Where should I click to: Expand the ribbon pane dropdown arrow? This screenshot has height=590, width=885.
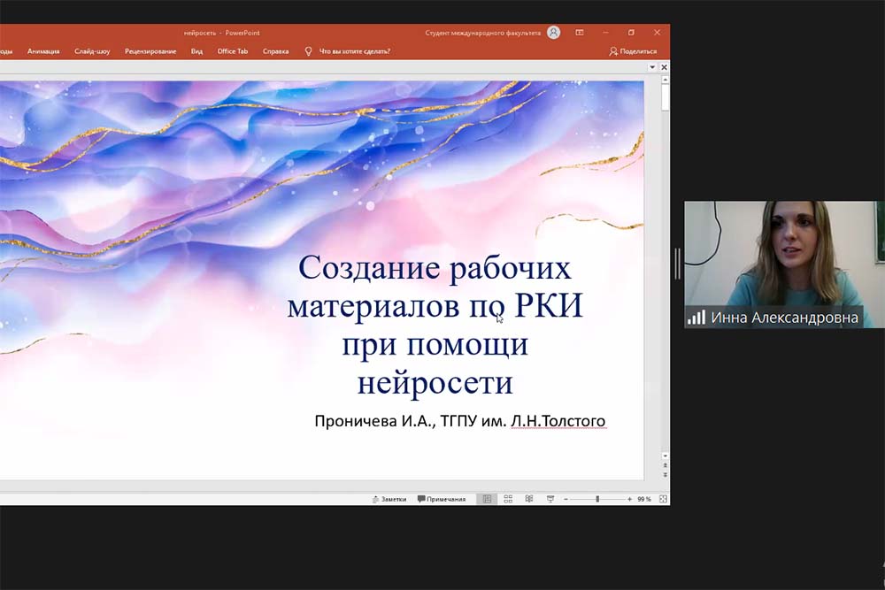coord(652,67)
